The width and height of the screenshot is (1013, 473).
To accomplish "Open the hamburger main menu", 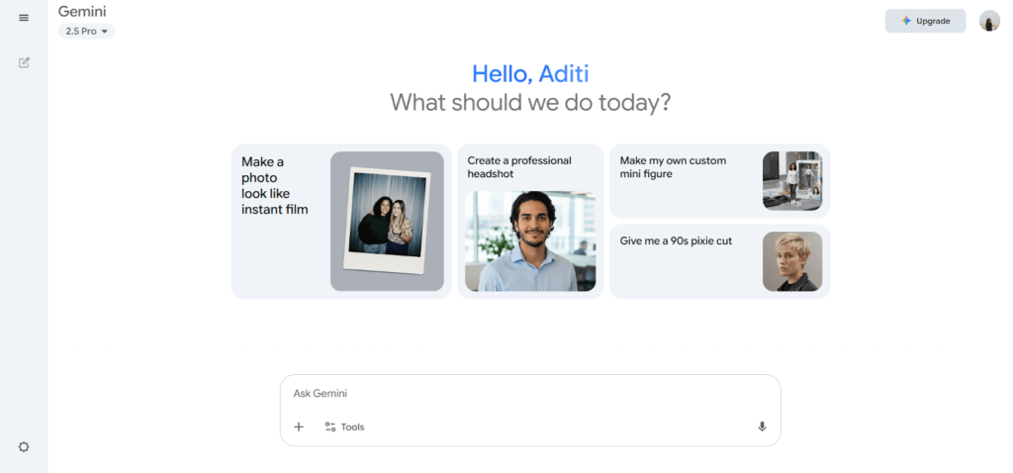I will pos(24,18).
